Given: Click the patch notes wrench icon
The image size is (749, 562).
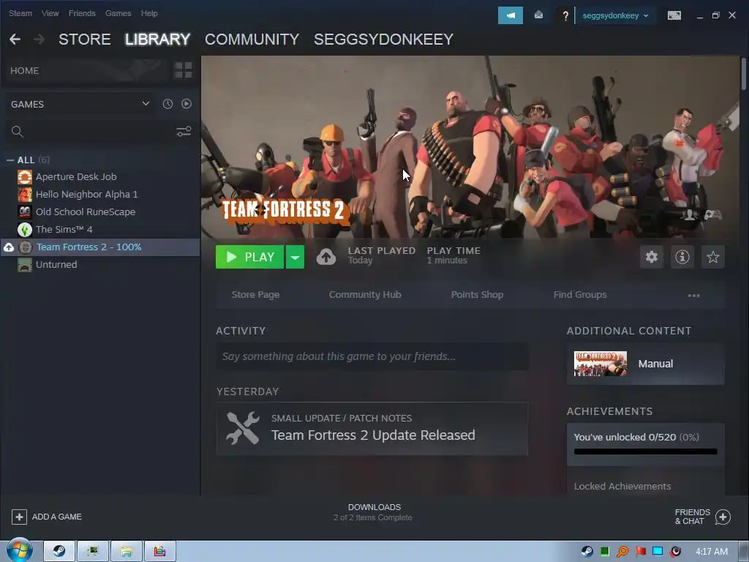Looking at the screenshot, I should tap(243, 428).
